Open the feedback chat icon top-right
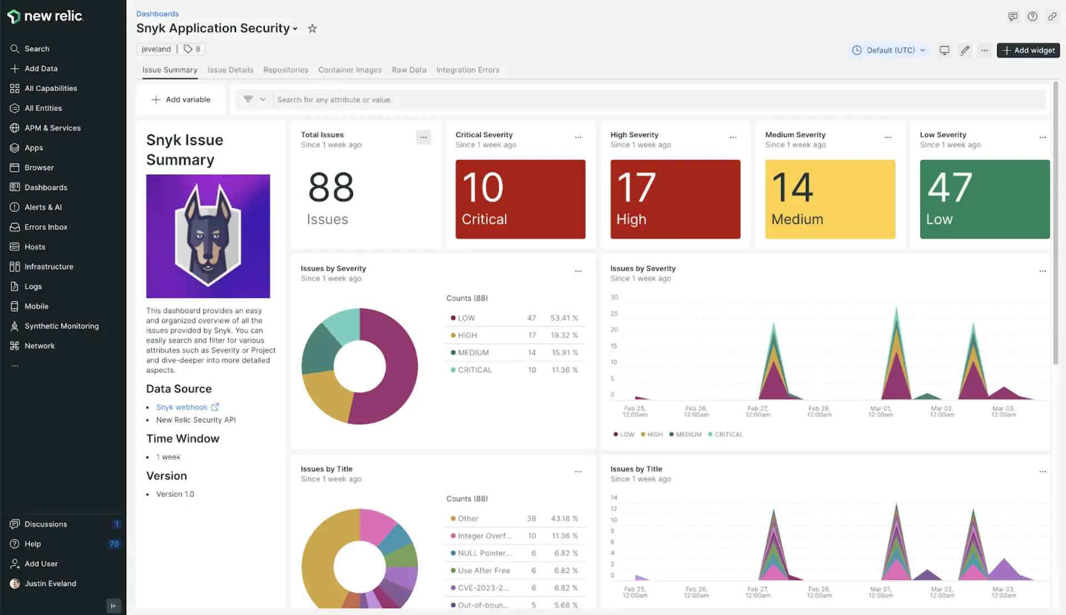Viewport: 1066px width, 615px height. pyautogui.click(x=1013, y=17)
